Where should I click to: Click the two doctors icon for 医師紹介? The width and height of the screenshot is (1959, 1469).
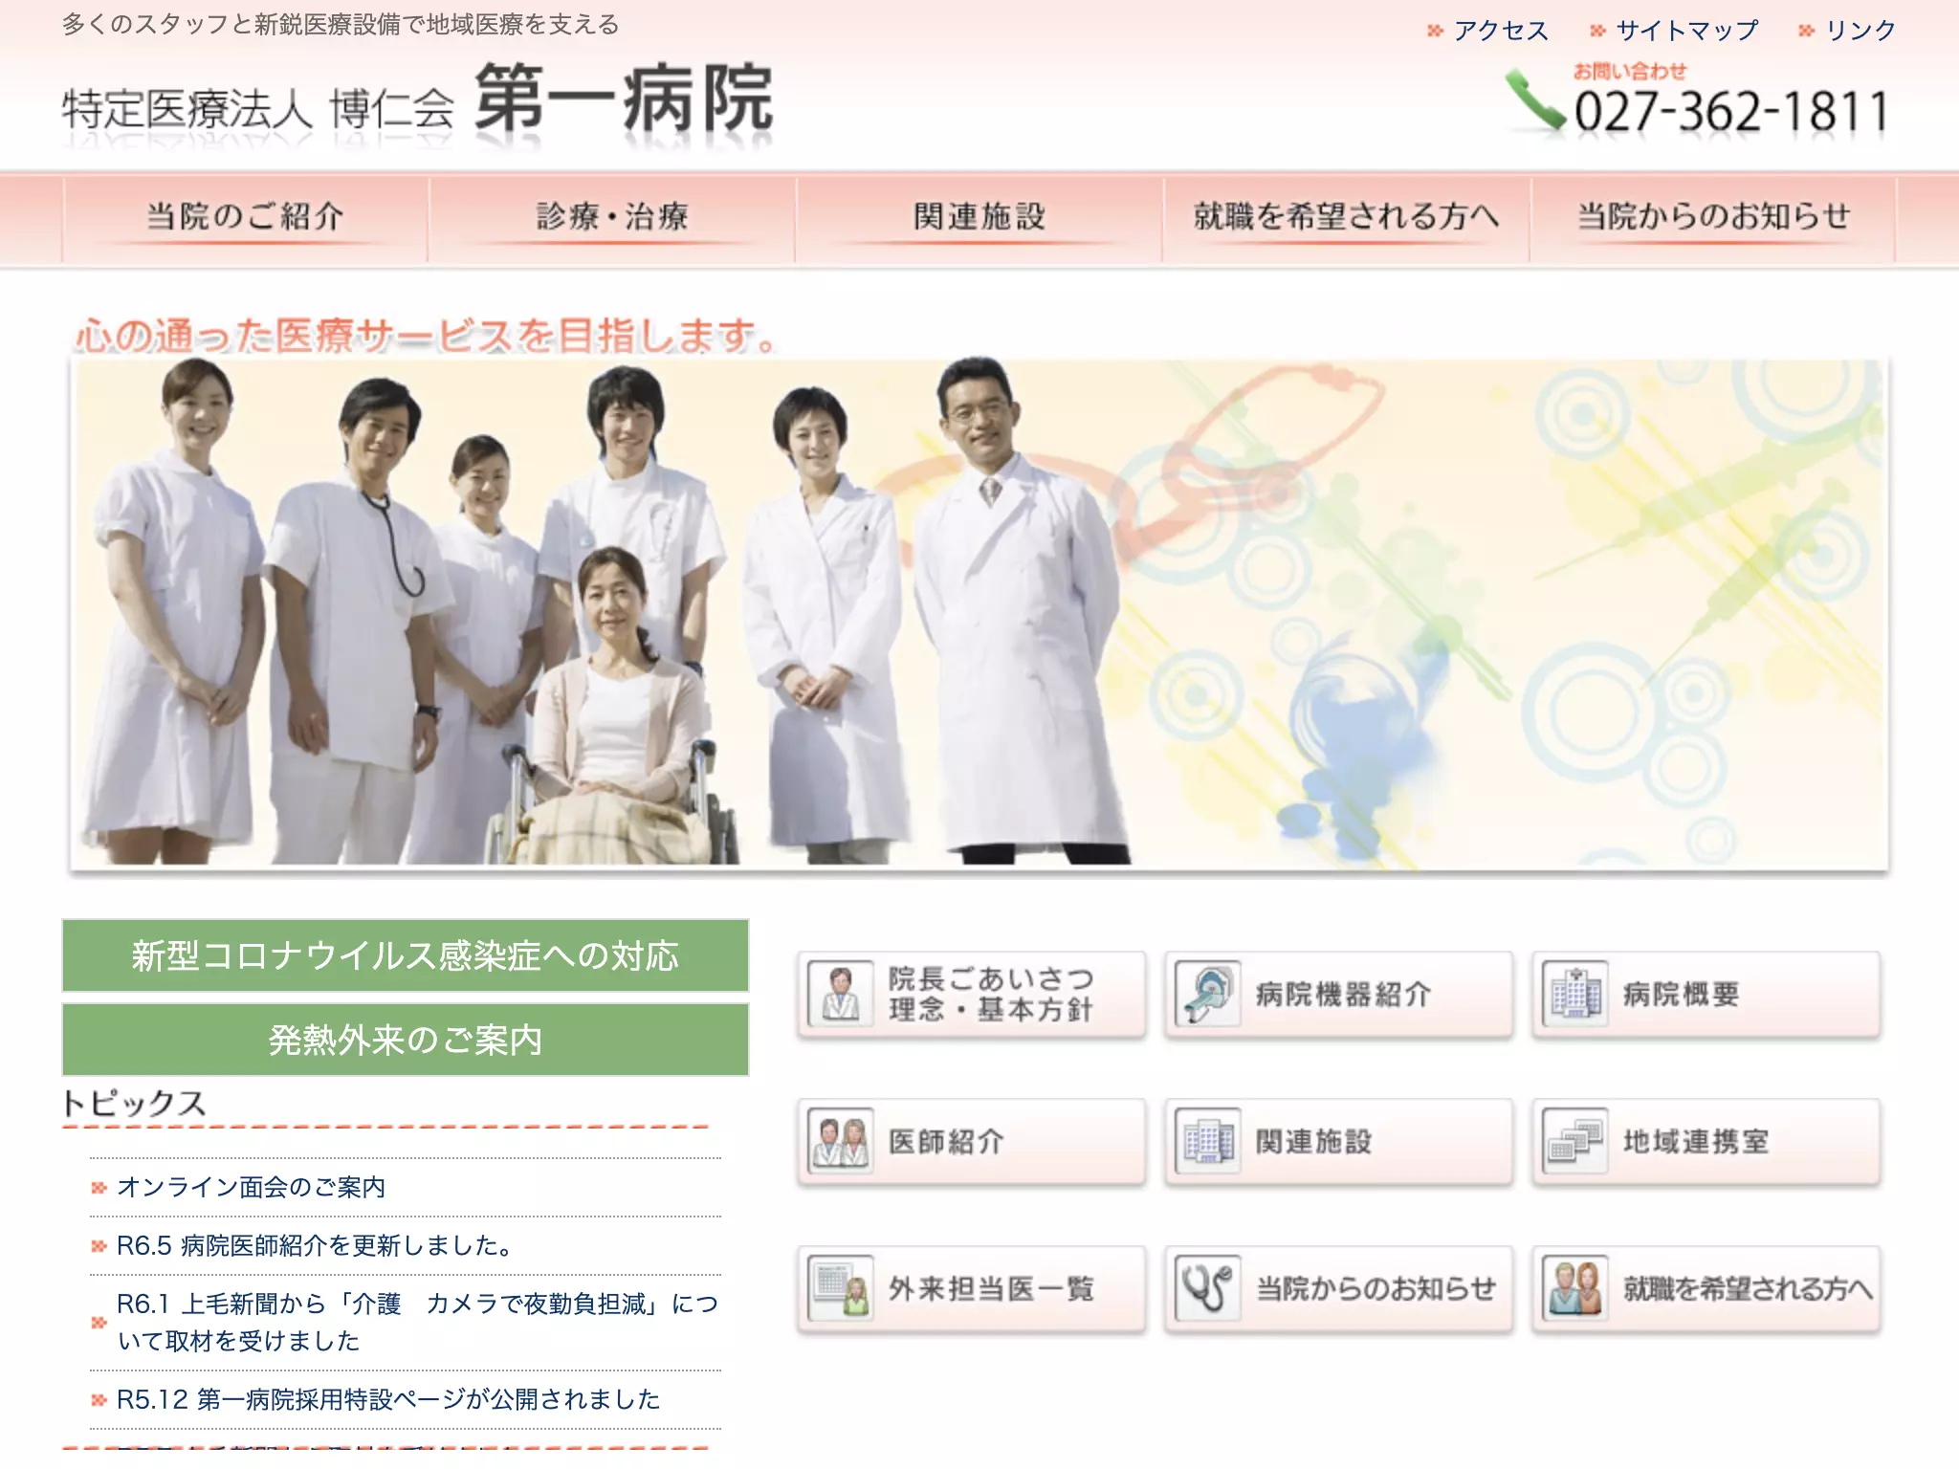tap(840, 1141)
